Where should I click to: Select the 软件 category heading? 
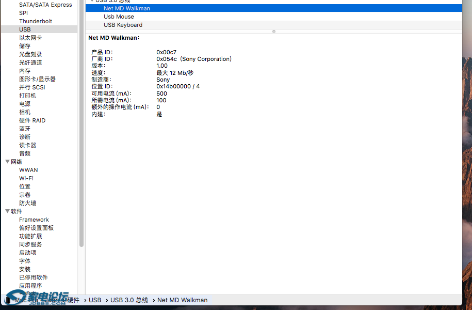pyautogui.click(x=17, y=211)
